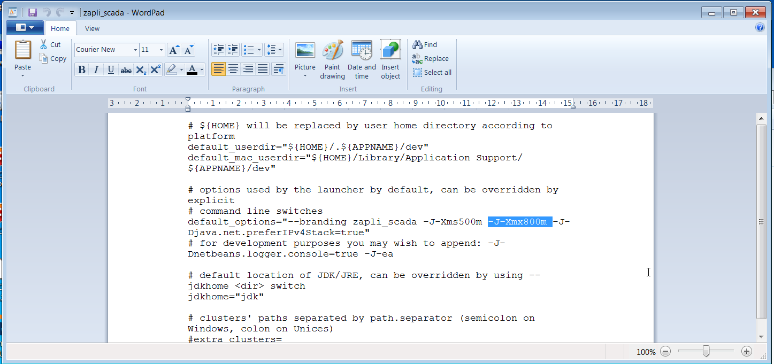Image resolution: width=774 pixels, height=364 pixels.
Task: Expand the Courier New font family dropdown
Action: 135,50
